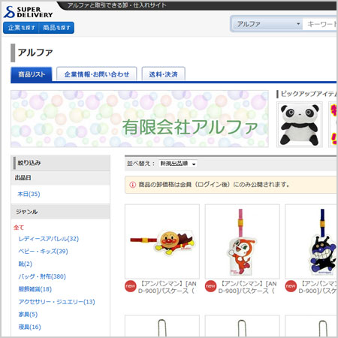Filter by 服飾雑貨(18) genre
This screenshot has height=338, width=338.
coord(35,289)
